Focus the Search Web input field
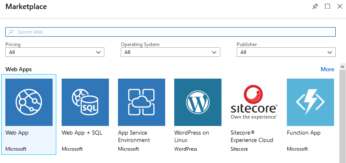Viewport: 346px width, 163px height. pyautogui.click(x=171, y=32)
